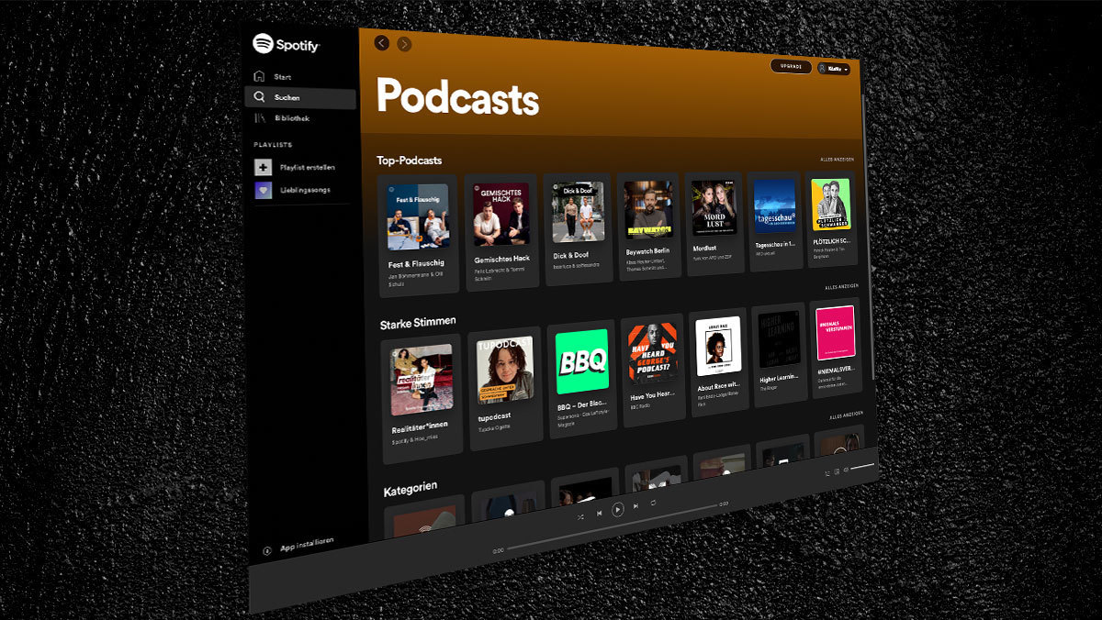Open the user account dropdown menu
This screenshot has height=620, width=1102.
pyautogui.click(x=834, y=69)
